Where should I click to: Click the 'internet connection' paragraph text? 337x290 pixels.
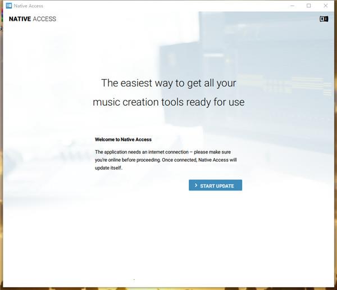click(166, 160)
